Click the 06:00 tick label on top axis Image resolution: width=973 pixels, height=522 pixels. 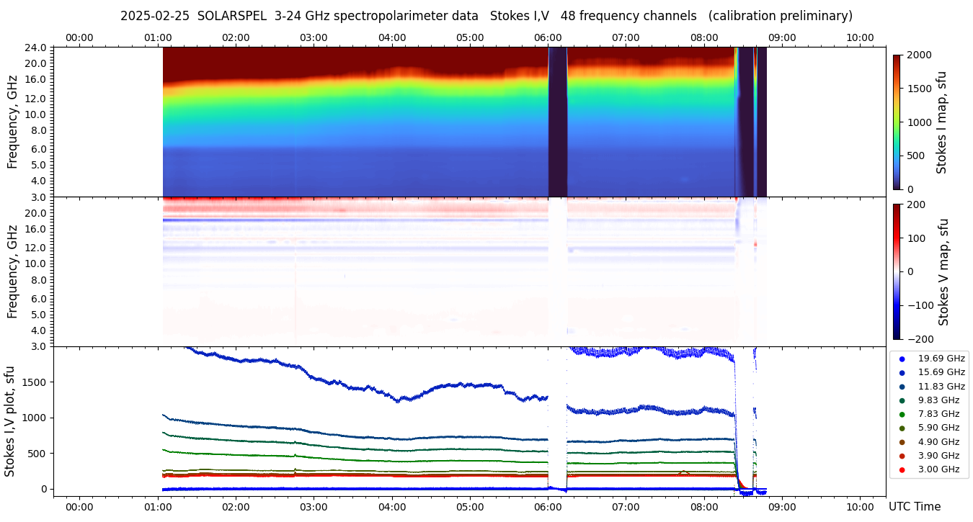click(548, 37)
